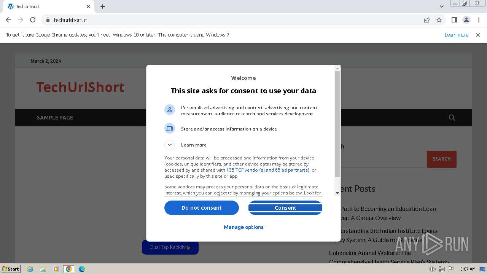Open Learn more link about updates
The width and height of the screenshot is (487, 274).
pos(457,35)
